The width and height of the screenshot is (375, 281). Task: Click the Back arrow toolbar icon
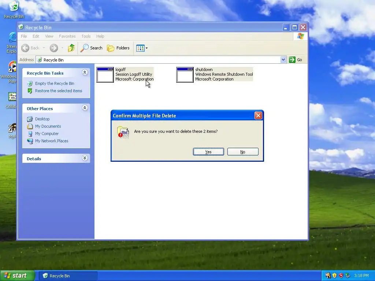[25, 48]
